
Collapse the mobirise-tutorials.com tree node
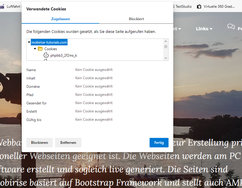pyautogui.click(x=29, y=42)
